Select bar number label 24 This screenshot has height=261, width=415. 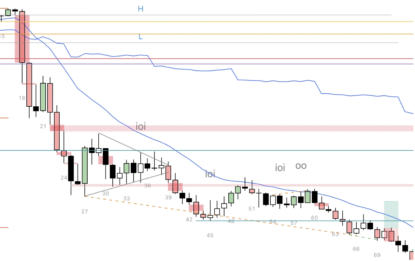click(64, 178)
